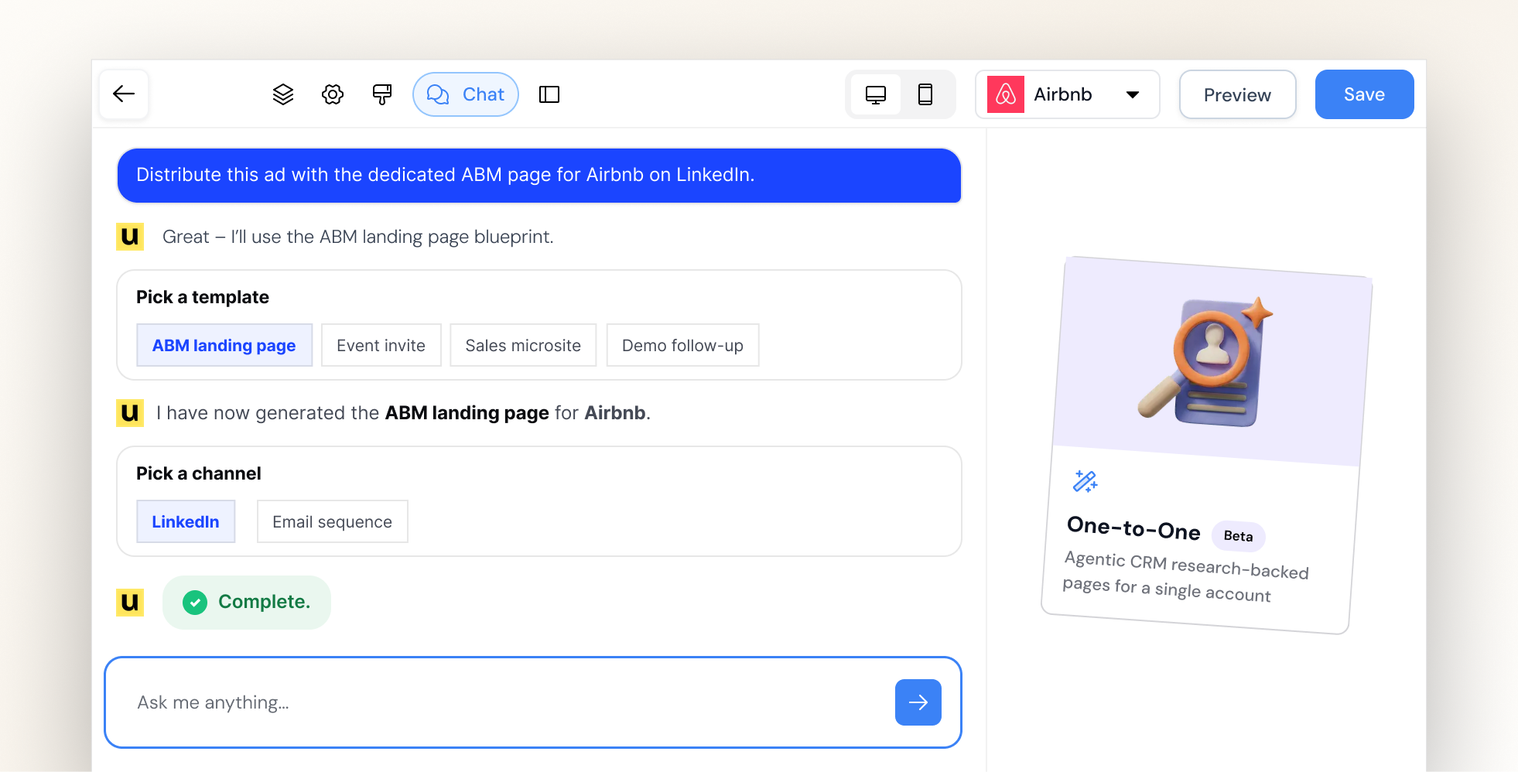Click the 'Pick a template' heading
1518x772 pixels.
pyautogui.click(x=203, y=297)
